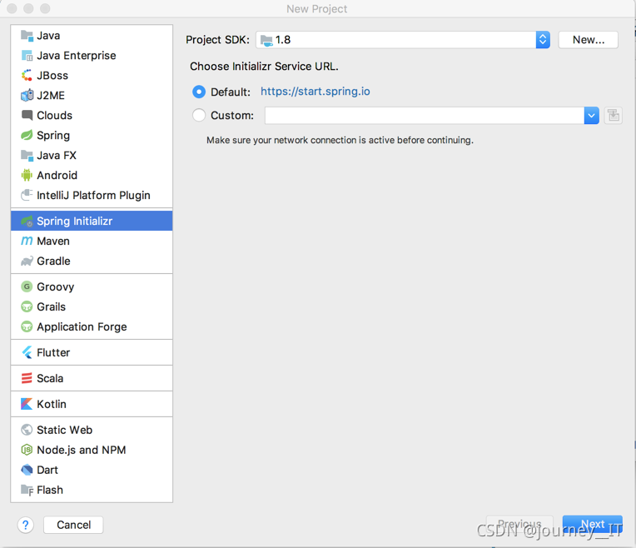Select Node.js and NPM label
This screenshot has width=636, height=548.
click(81, 450)
